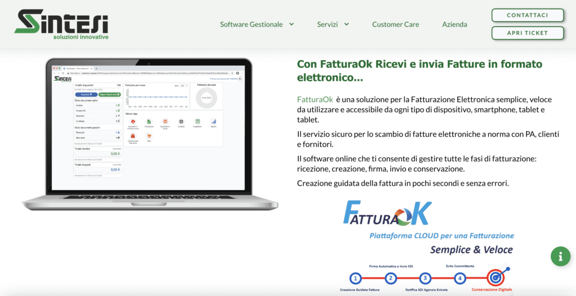
Task: Click step circle 1 in the infographic
Action: point(355,279)
